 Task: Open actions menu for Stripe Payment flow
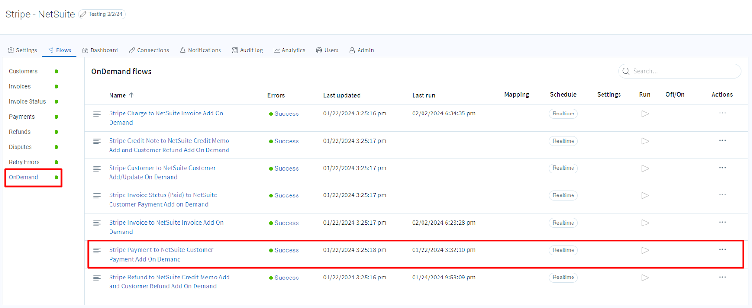pyautogui.click(x=722, y=249)
